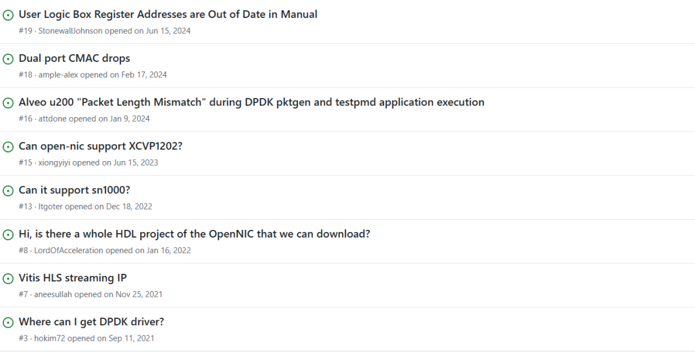Open the Can it support sn1000 issue

[75, 190]
